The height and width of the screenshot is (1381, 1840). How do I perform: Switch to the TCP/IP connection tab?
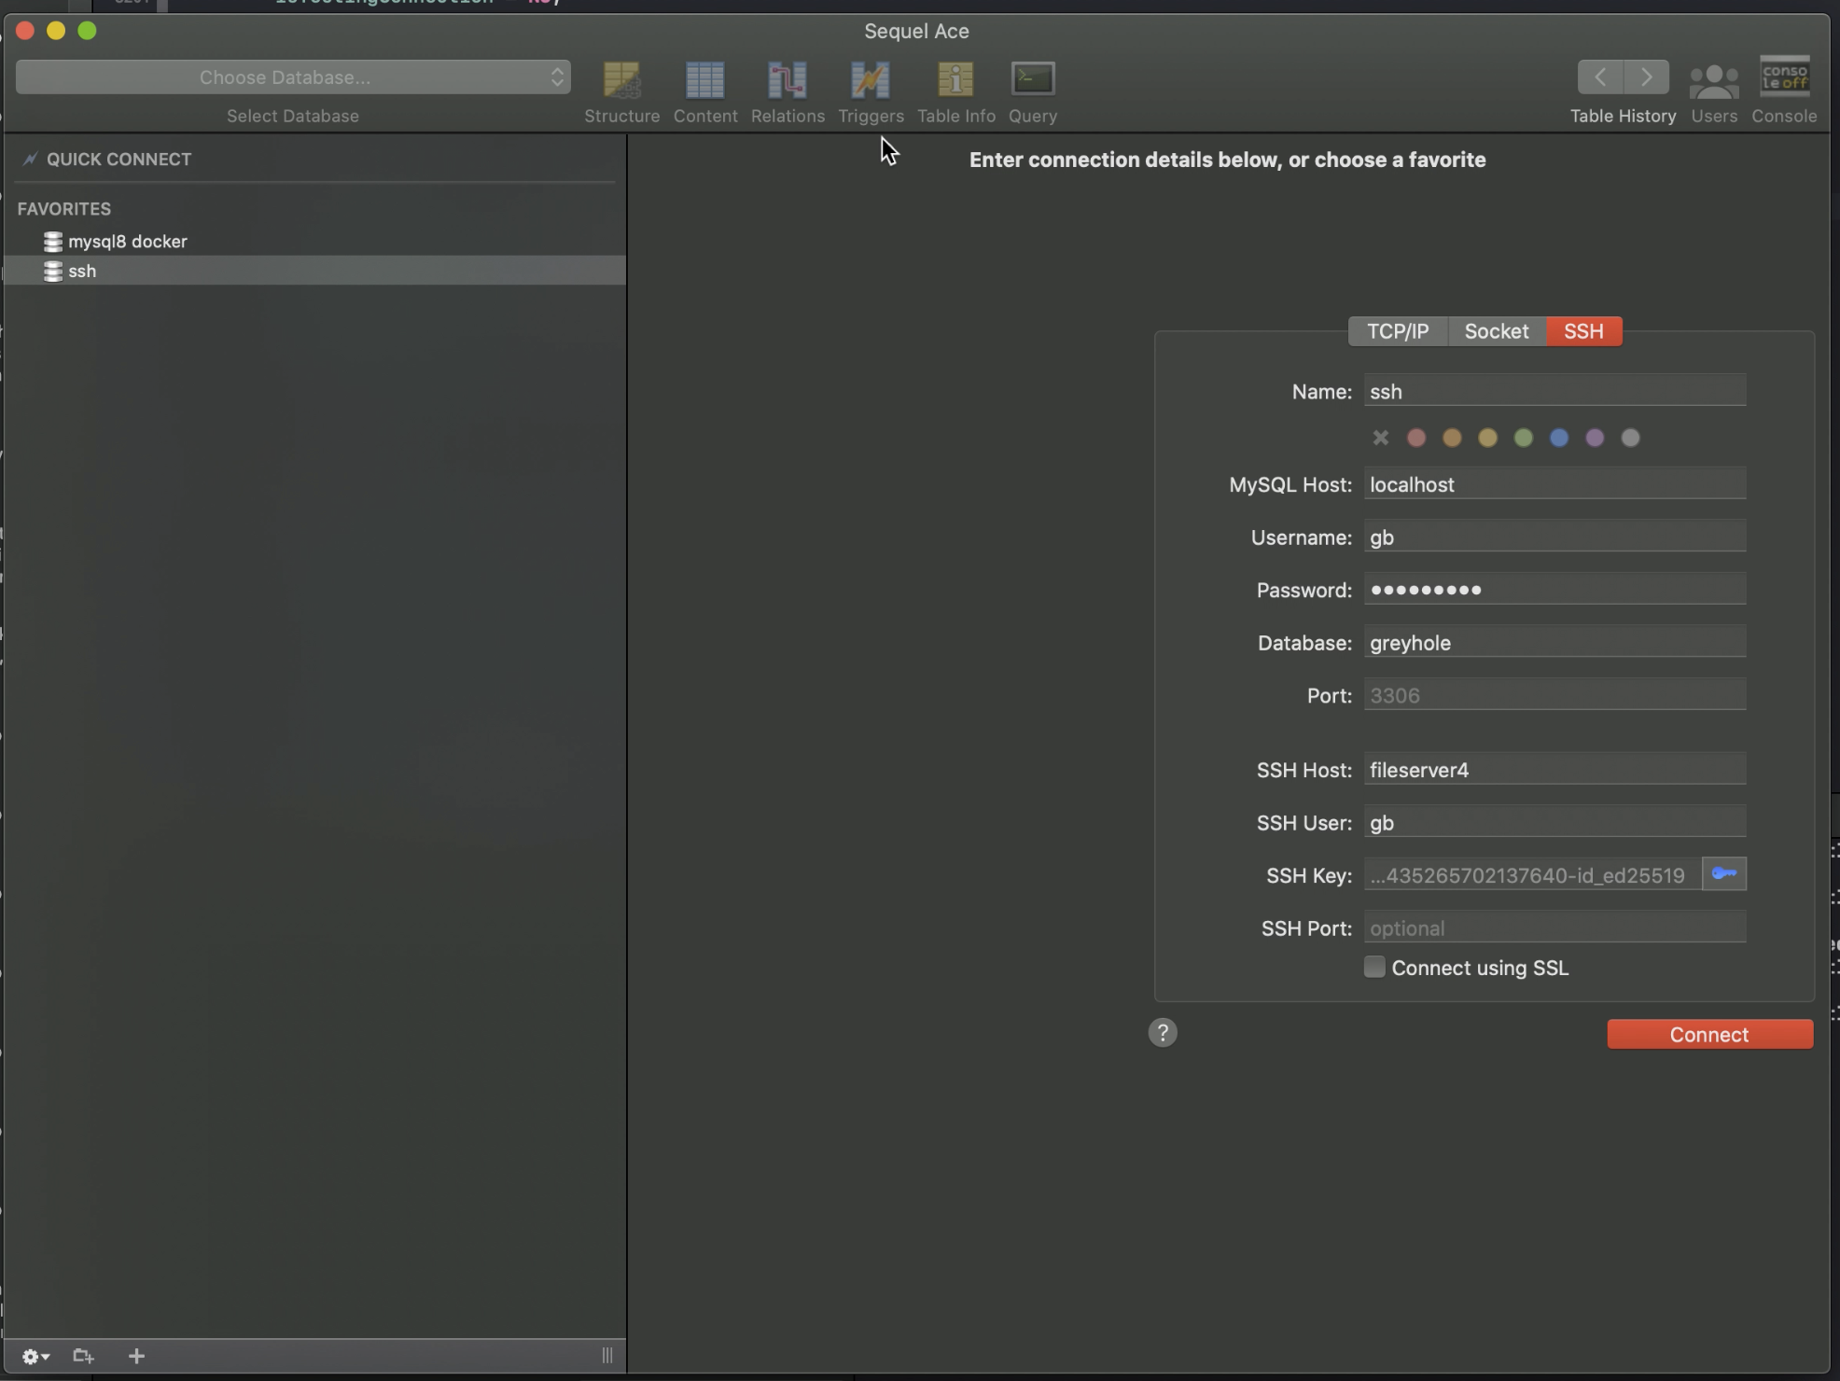[1397, 331]
